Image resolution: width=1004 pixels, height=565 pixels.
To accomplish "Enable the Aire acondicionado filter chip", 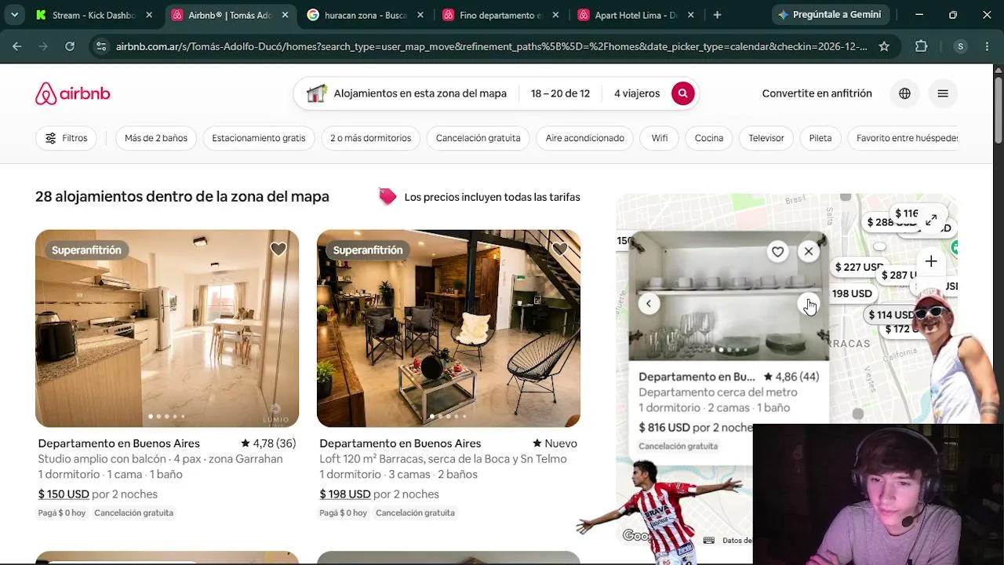I will point(585,138).
